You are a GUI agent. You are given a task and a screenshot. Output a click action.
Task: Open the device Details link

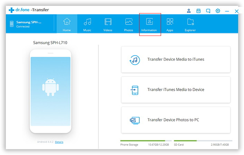[x=59, y=142]
